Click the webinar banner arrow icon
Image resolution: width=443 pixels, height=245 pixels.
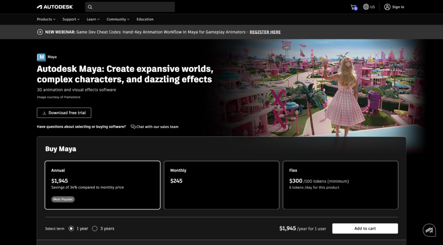click(x=40, y=32)
